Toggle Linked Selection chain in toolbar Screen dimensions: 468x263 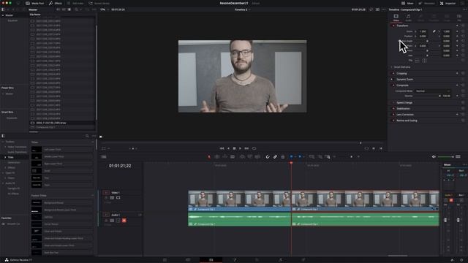pos(275,157)
